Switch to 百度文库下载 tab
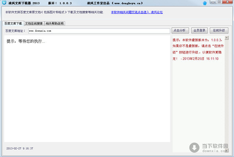This screenshot has width=234, height=157. (13, 23)
